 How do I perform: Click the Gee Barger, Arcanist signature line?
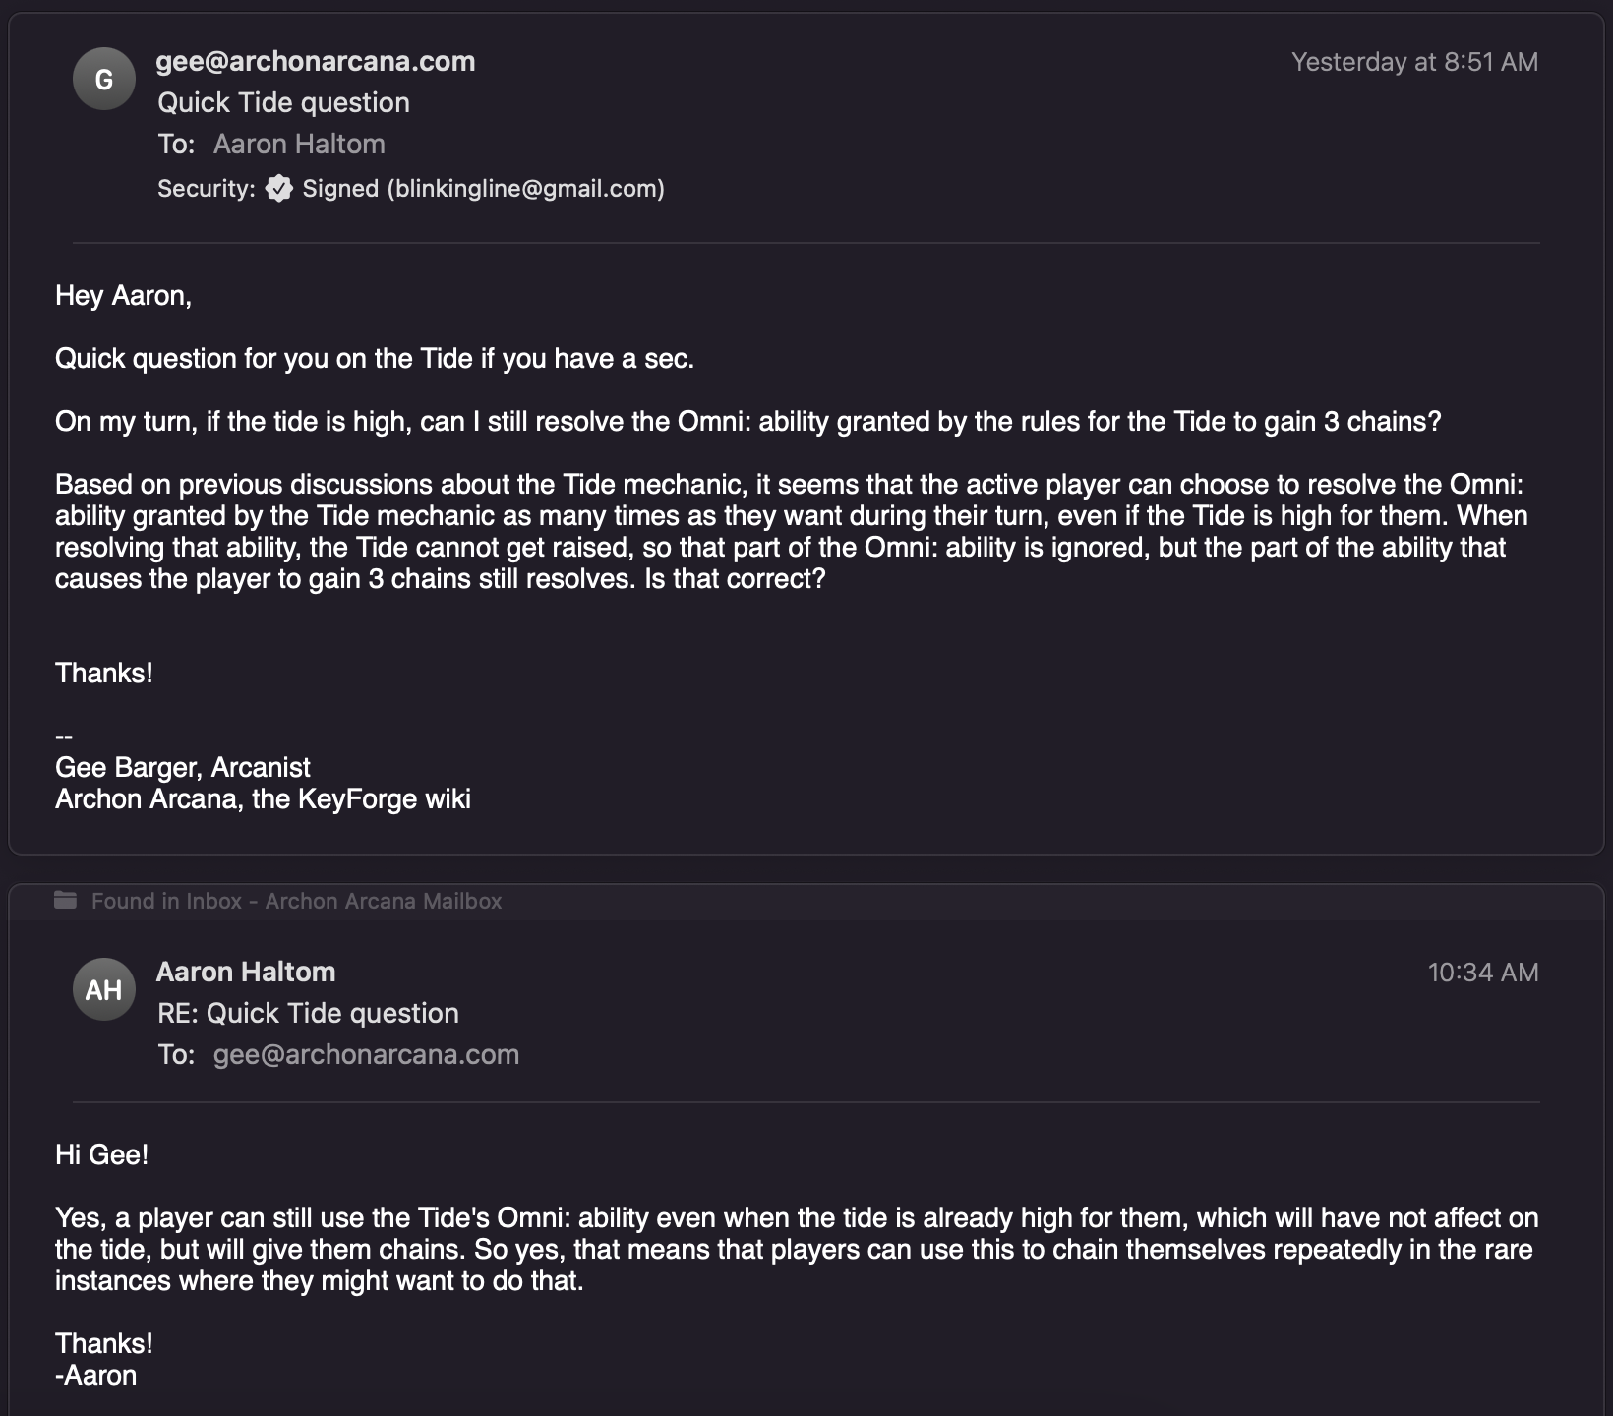point(183,767)
